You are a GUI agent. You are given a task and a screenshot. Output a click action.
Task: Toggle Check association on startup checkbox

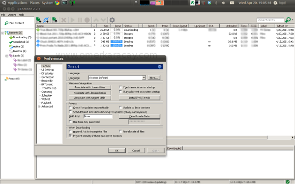coord(120,87)
